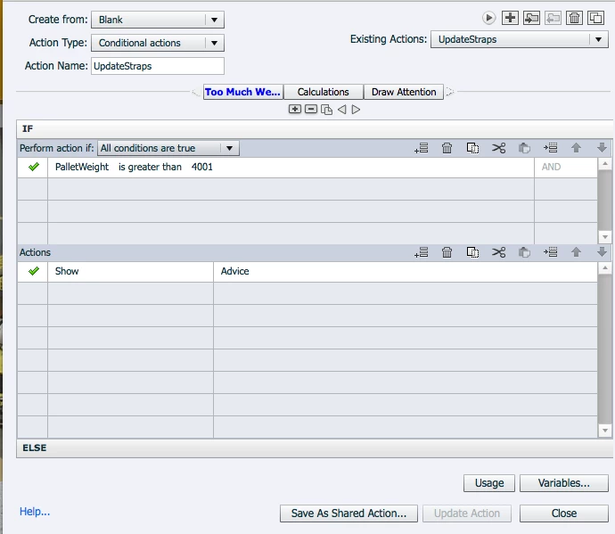Click the 'is greater than' operator

pyautogui.click(x=150, y=167)
